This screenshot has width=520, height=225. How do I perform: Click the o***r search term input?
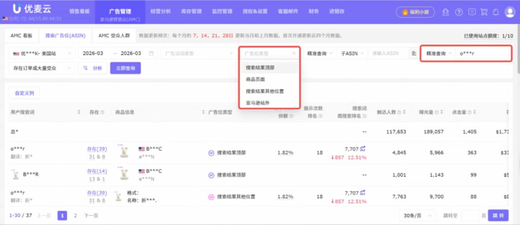pos(483,53)
